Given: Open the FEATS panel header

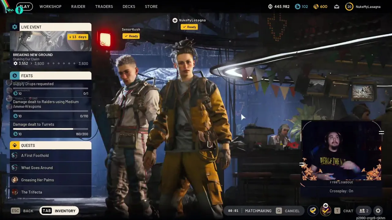Looking at the screenshot, I should point(51,75).
